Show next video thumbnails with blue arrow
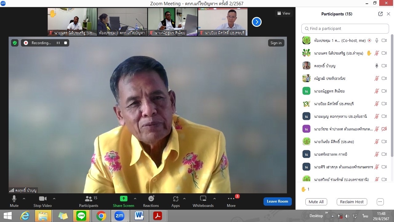The image size is (394, 222). point(257,22)
